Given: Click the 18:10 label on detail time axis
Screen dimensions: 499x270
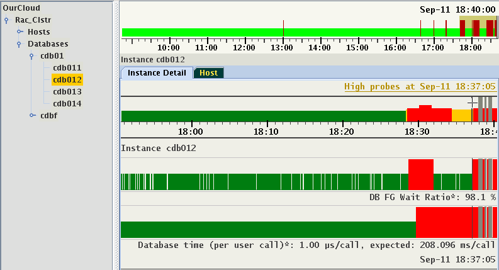Looking at the screenshot, I should point(266,132).
